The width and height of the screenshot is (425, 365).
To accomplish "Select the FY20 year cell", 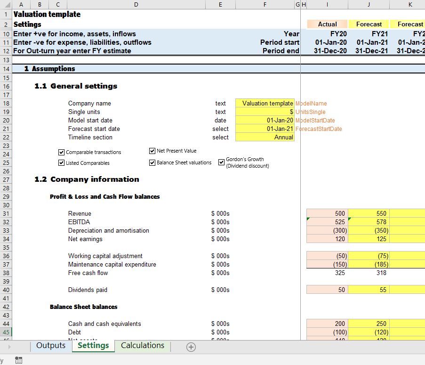I will 327,34.
